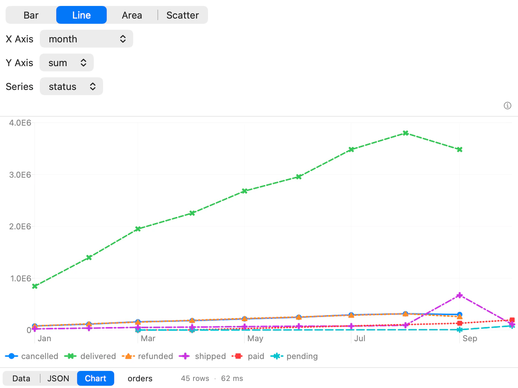Click the pending marker at September
The width and height of the screenshot is (518, 388).
point(460,330)
